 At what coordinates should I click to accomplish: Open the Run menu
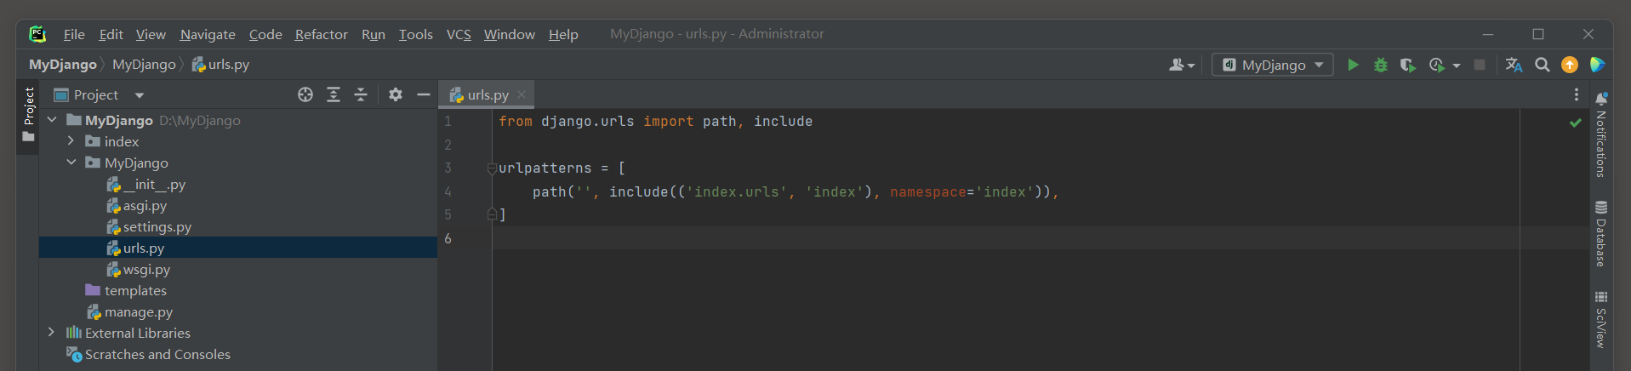[x=374, y=34]
